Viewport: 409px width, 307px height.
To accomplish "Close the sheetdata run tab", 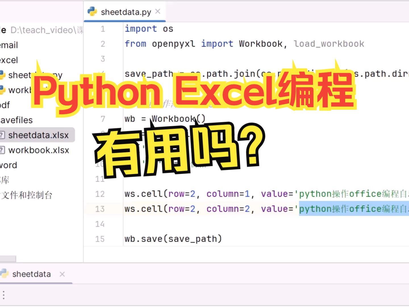I will (62, 274).
